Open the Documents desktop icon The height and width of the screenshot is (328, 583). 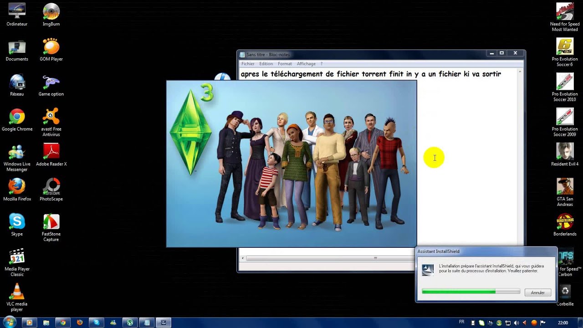[17, 50]
